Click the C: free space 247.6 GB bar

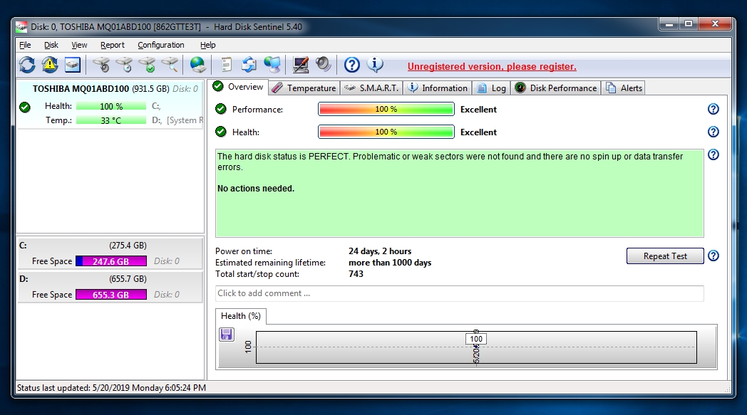coord(111,261)
